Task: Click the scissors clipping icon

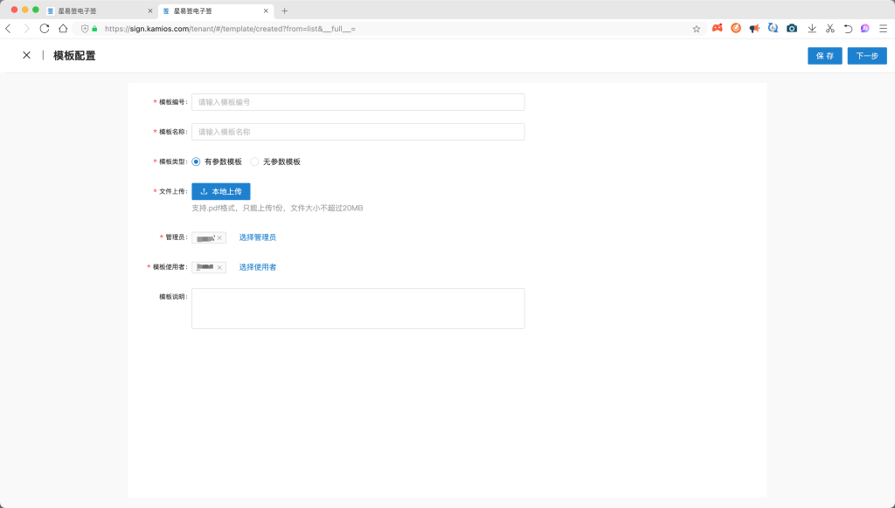Action: (x=830, y=29)
